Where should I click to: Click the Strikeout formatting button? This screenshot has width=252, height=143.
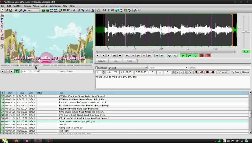[185, 72]
